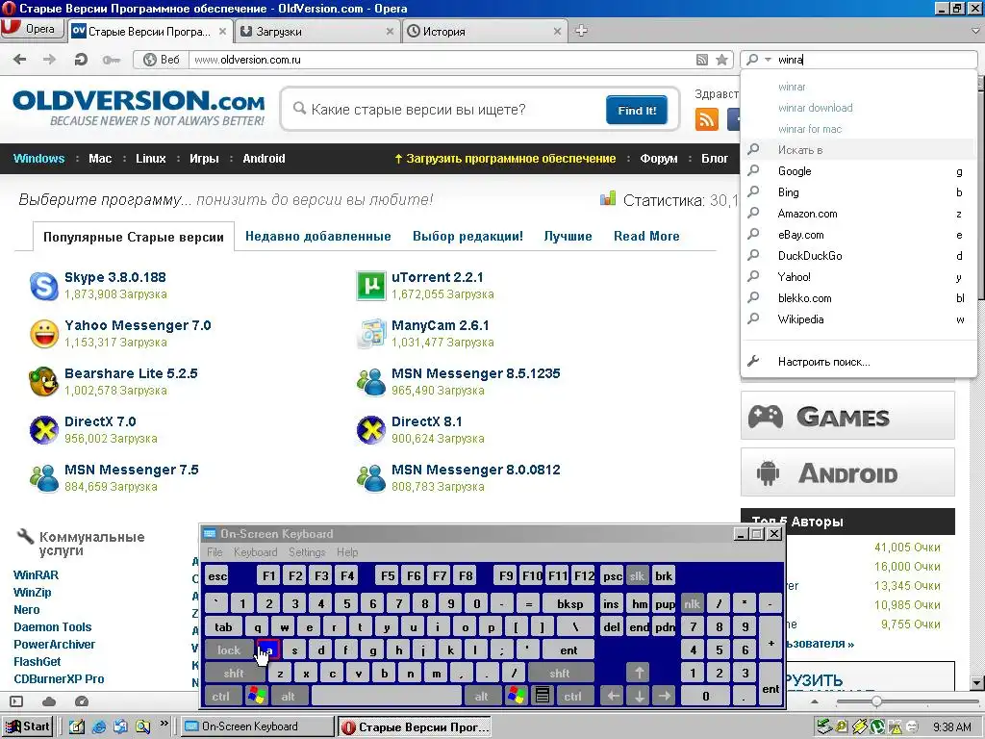
Task: Click the Find It! button
Action: click(x=637, y=110)
